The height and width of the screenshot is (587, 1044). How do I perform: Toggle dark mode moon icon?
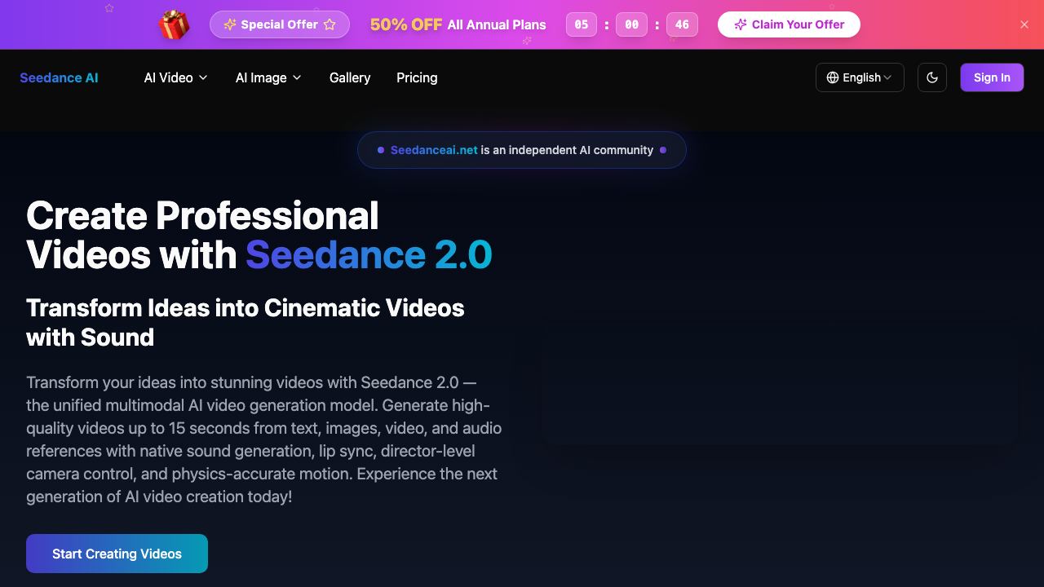[x=932, y=77]
